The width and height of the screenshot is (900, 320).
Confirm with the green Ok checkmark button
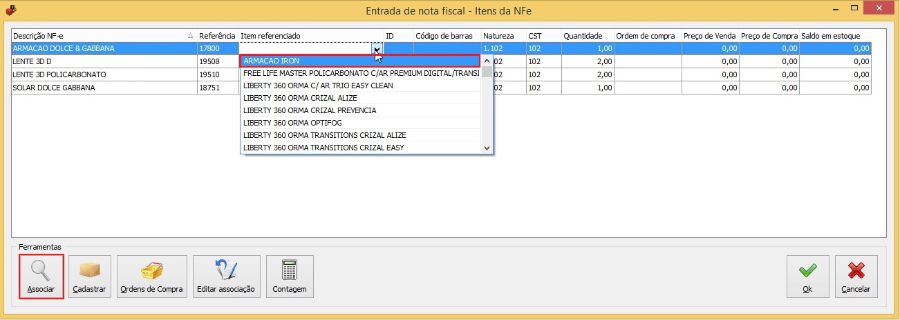click(807, 277)
